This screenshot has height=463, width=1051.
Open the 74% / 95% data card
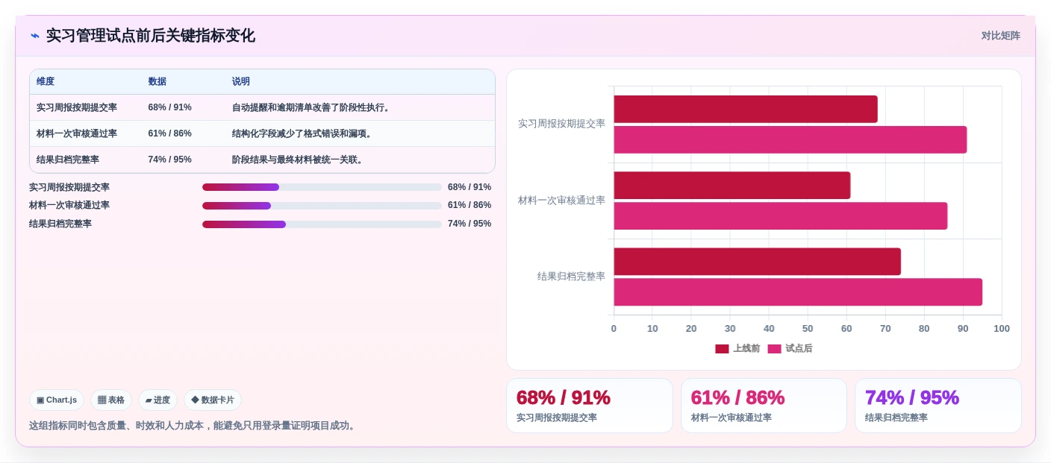pos(938,406)
